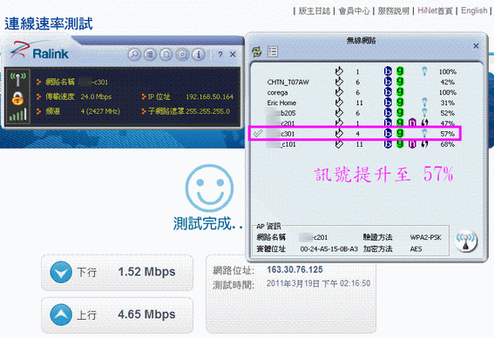Image resolution: width=494 pixels, height=338 pixels.
Task: Click the upload arrow icon beside 上行
Action: coord(61,315)
